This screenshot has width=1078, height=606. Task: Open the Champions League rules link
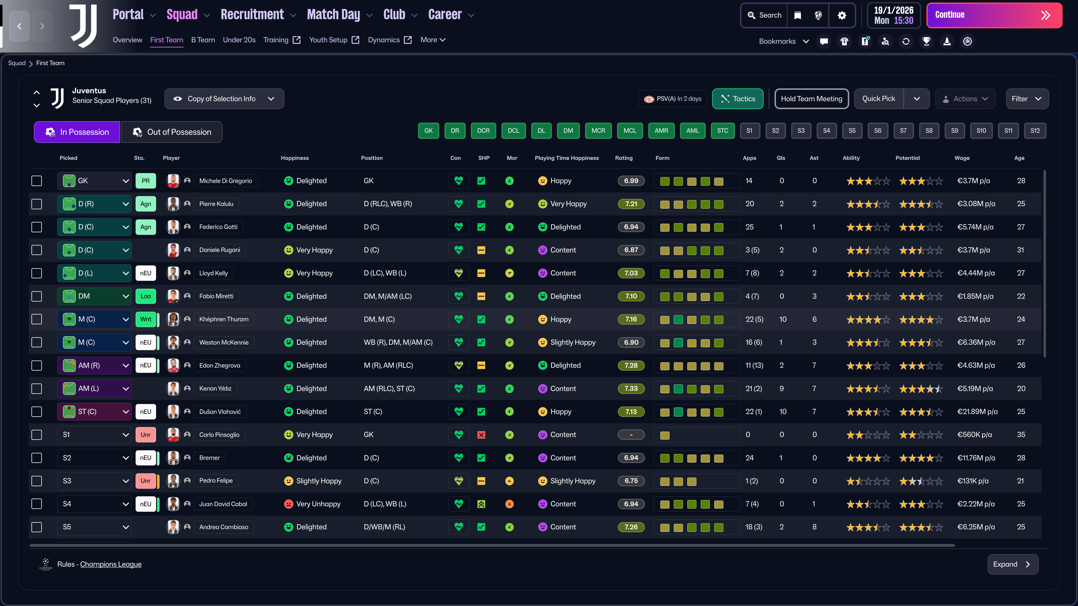click(x=111, y=564)
